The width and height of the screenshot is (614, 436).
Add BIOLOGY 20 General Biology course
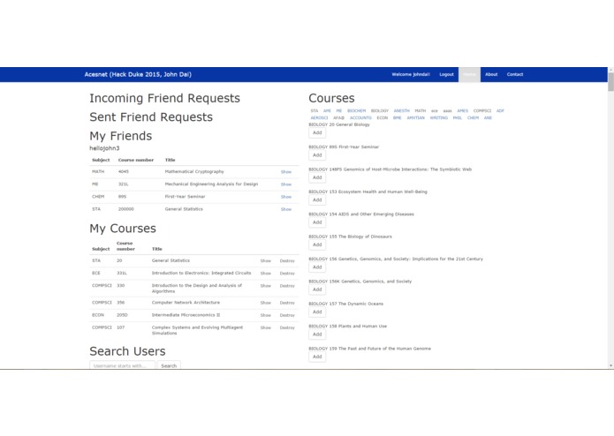tap(317, 132)
